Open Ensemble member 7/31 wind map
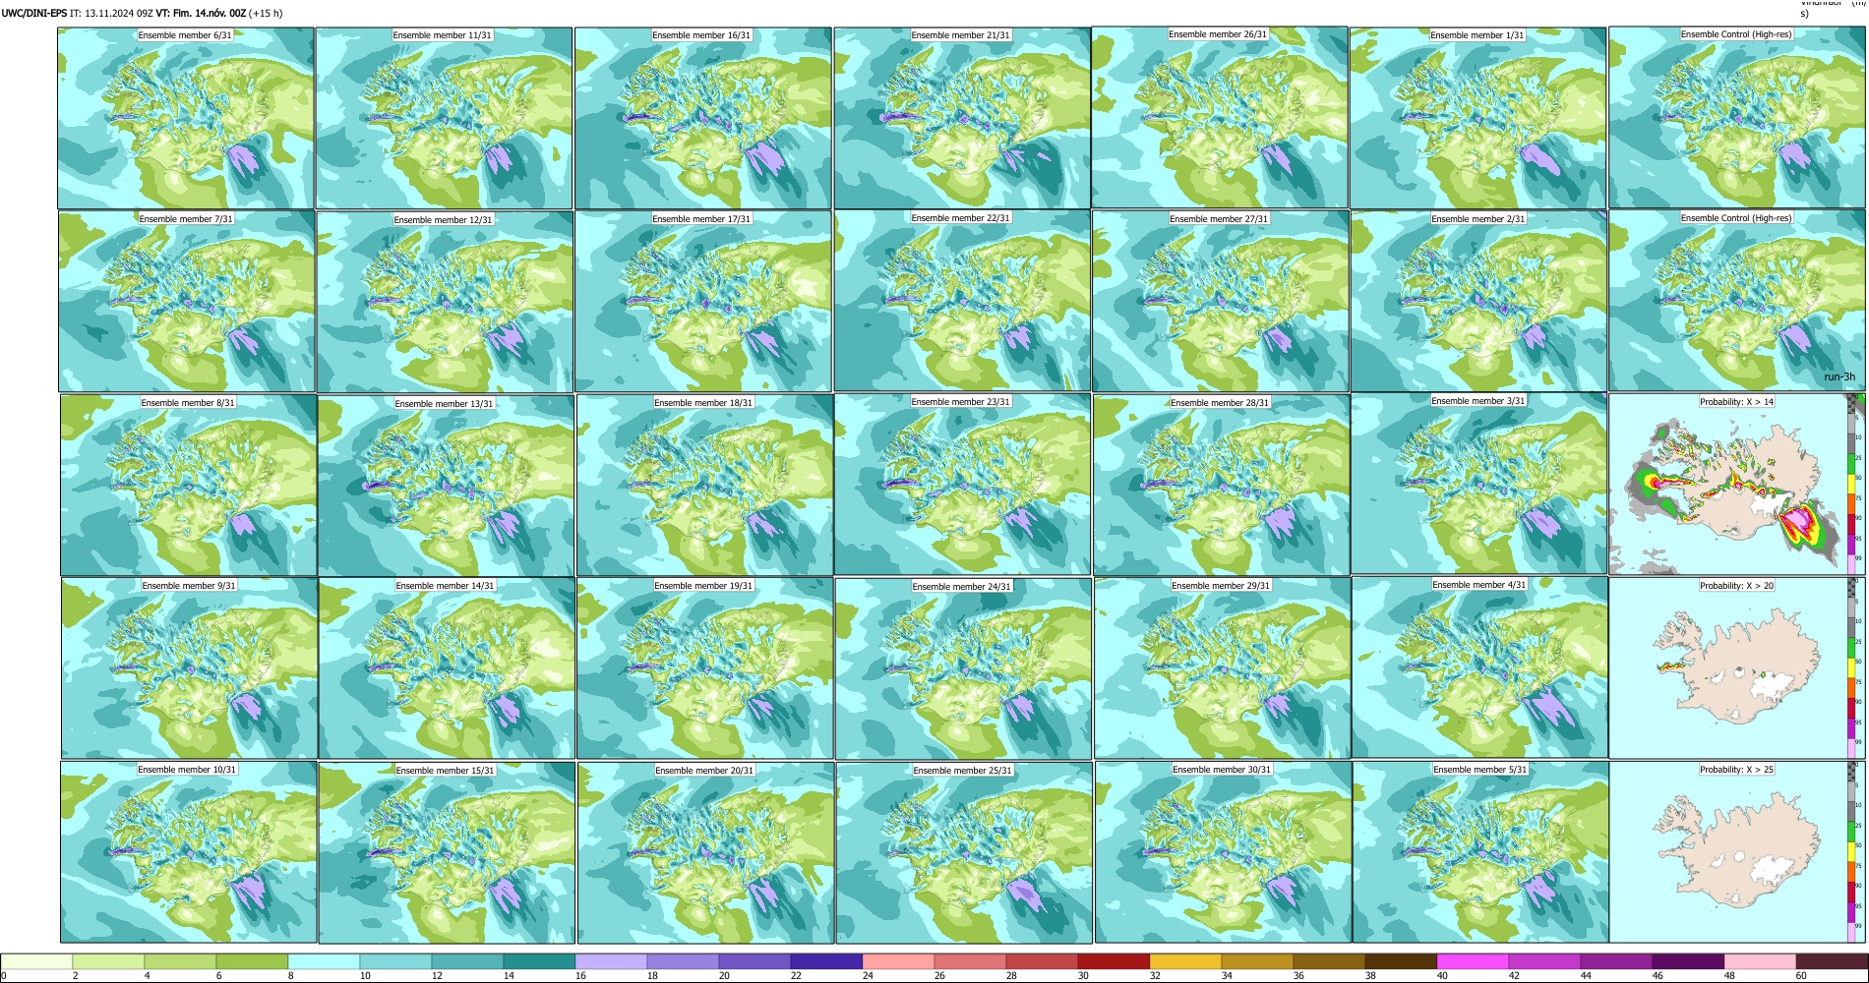1869x983 pixels. tap(187, 302)
